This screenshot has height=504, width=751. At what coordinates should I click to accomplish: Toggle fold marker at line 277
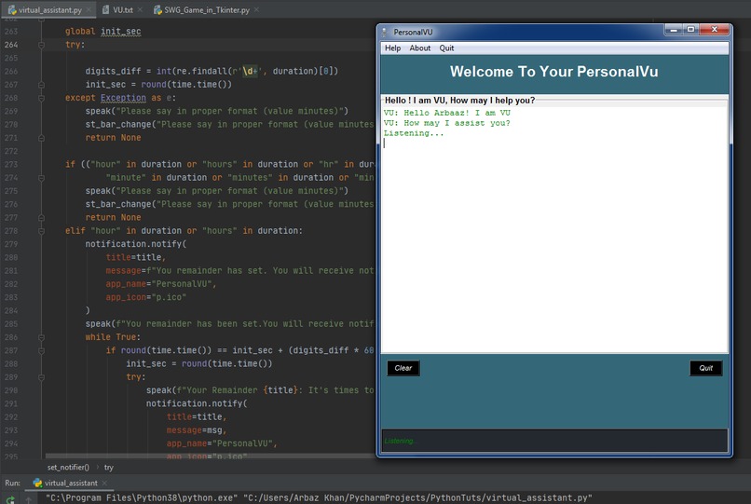pyautogui.click(x=41, y=217)
